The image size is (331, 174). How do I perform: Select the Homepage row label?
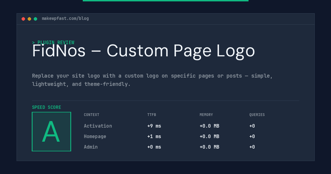95,136
